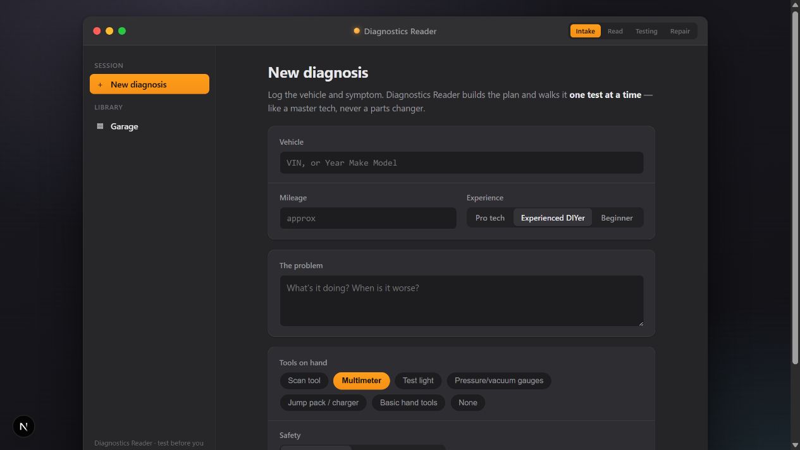This screenshot has height=450, width=800.
Task: Click the Next.js N badge icon
Action: (23, 427)
